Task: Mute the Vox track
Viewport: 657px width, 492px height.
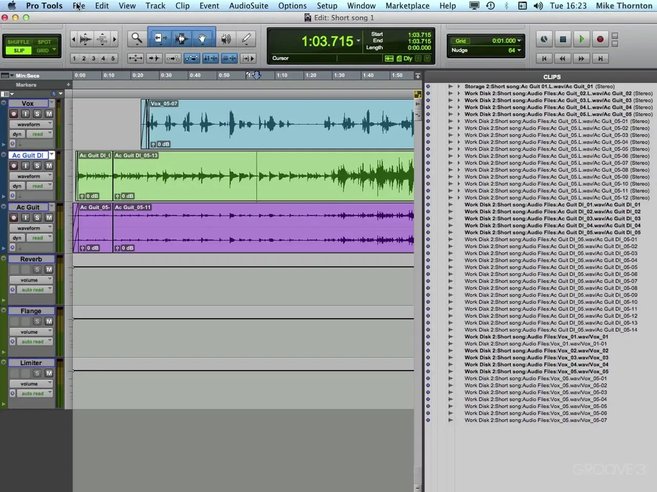Action: 49,114
